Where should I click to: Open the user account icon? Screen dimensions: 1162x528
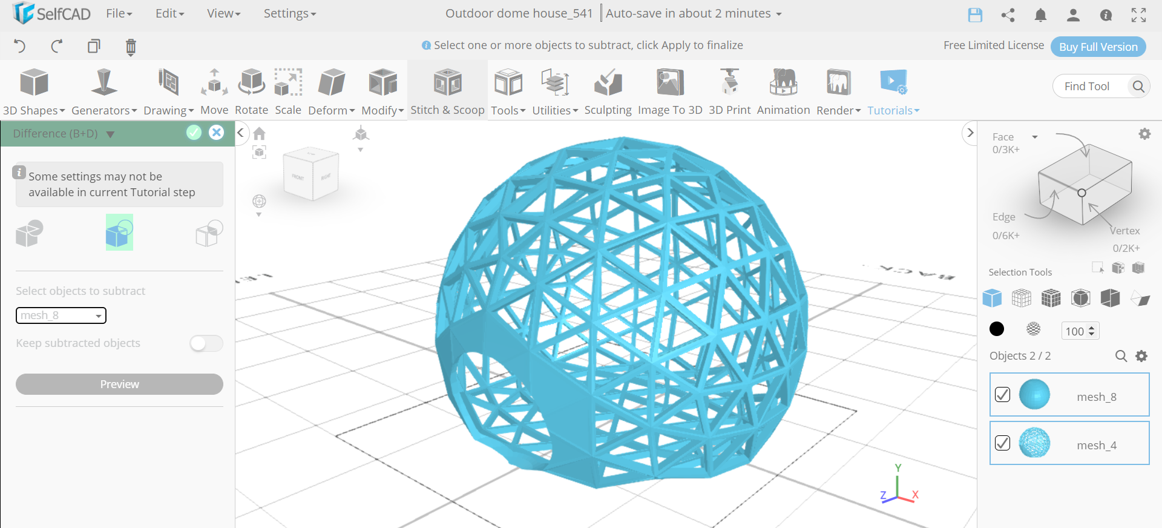(x=1073, y=15)
